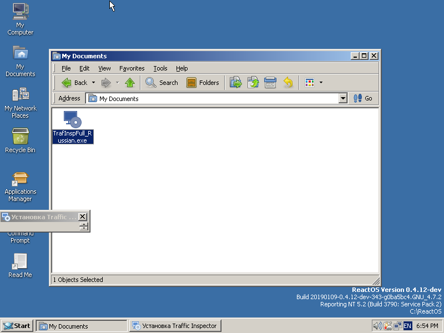Image resolution: width=444 pixels, height=333 pixels.
Task: Open the Favorites menu
Action: [132, 68]
